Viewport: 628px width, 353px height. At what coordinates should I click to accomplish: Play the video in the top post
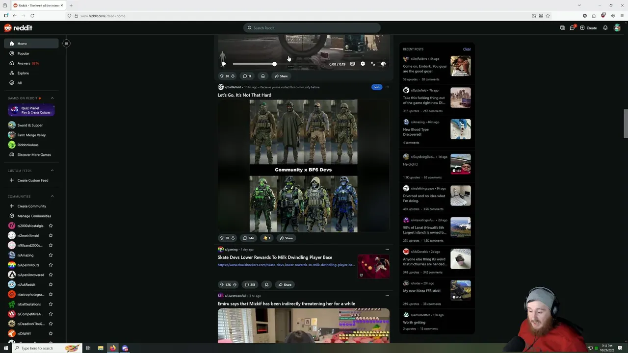pyautogui.click(x=224, y=64)
